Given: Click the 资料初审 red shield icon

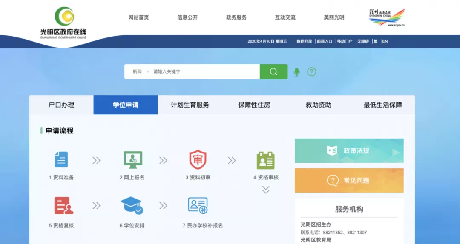Looking at the screenshot, I should [x=198, y=160].
